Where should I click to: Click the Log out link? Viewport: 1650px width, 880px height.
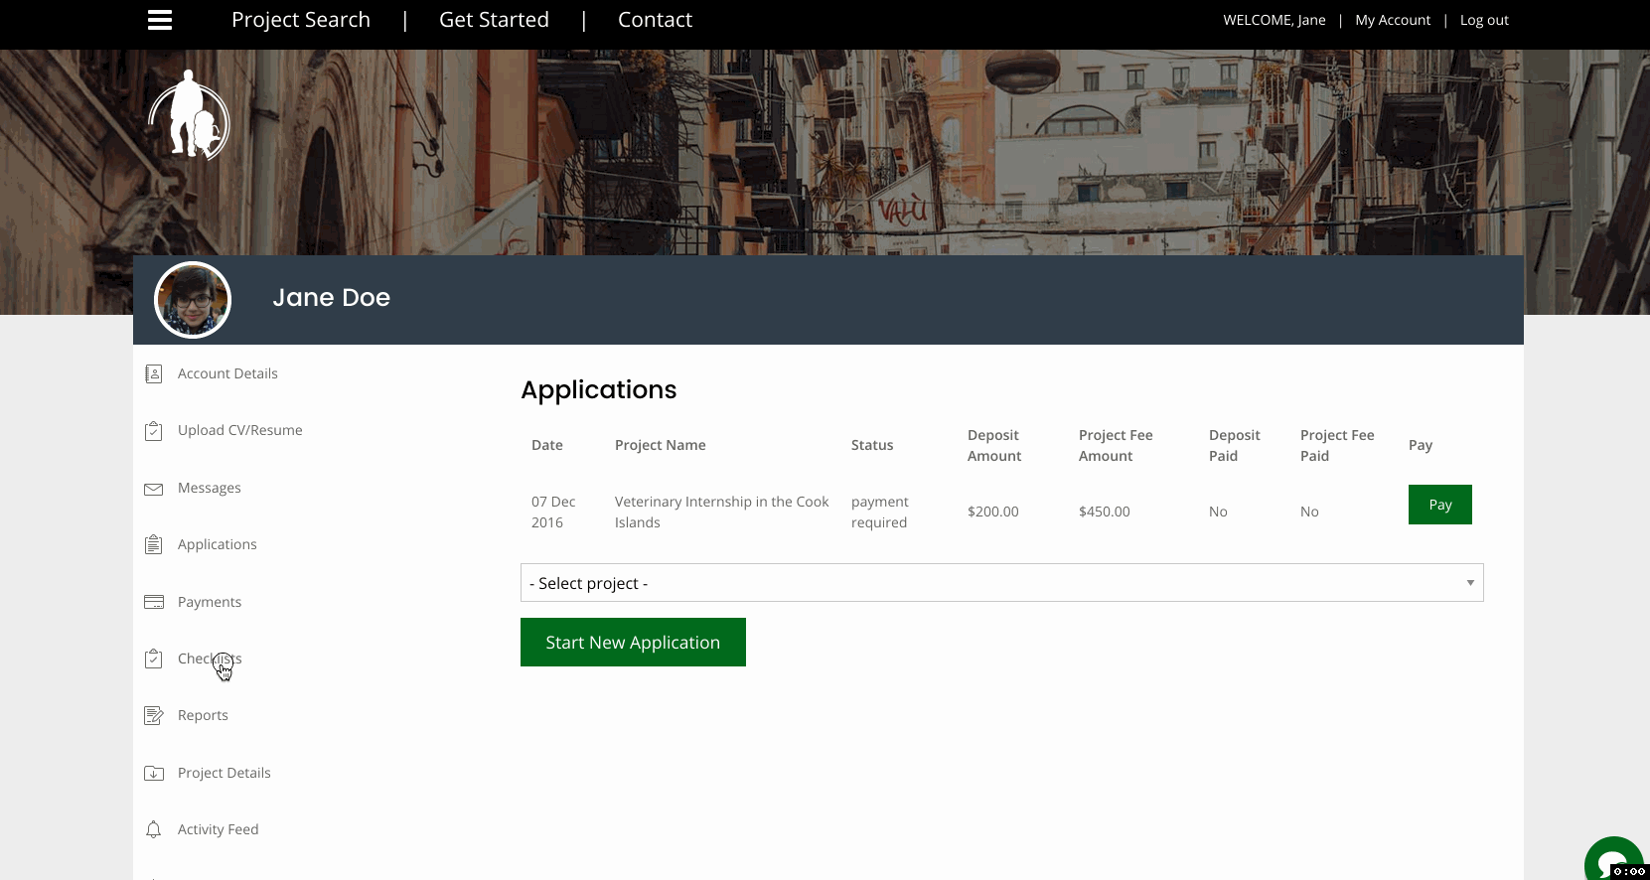pos(1484,20)
